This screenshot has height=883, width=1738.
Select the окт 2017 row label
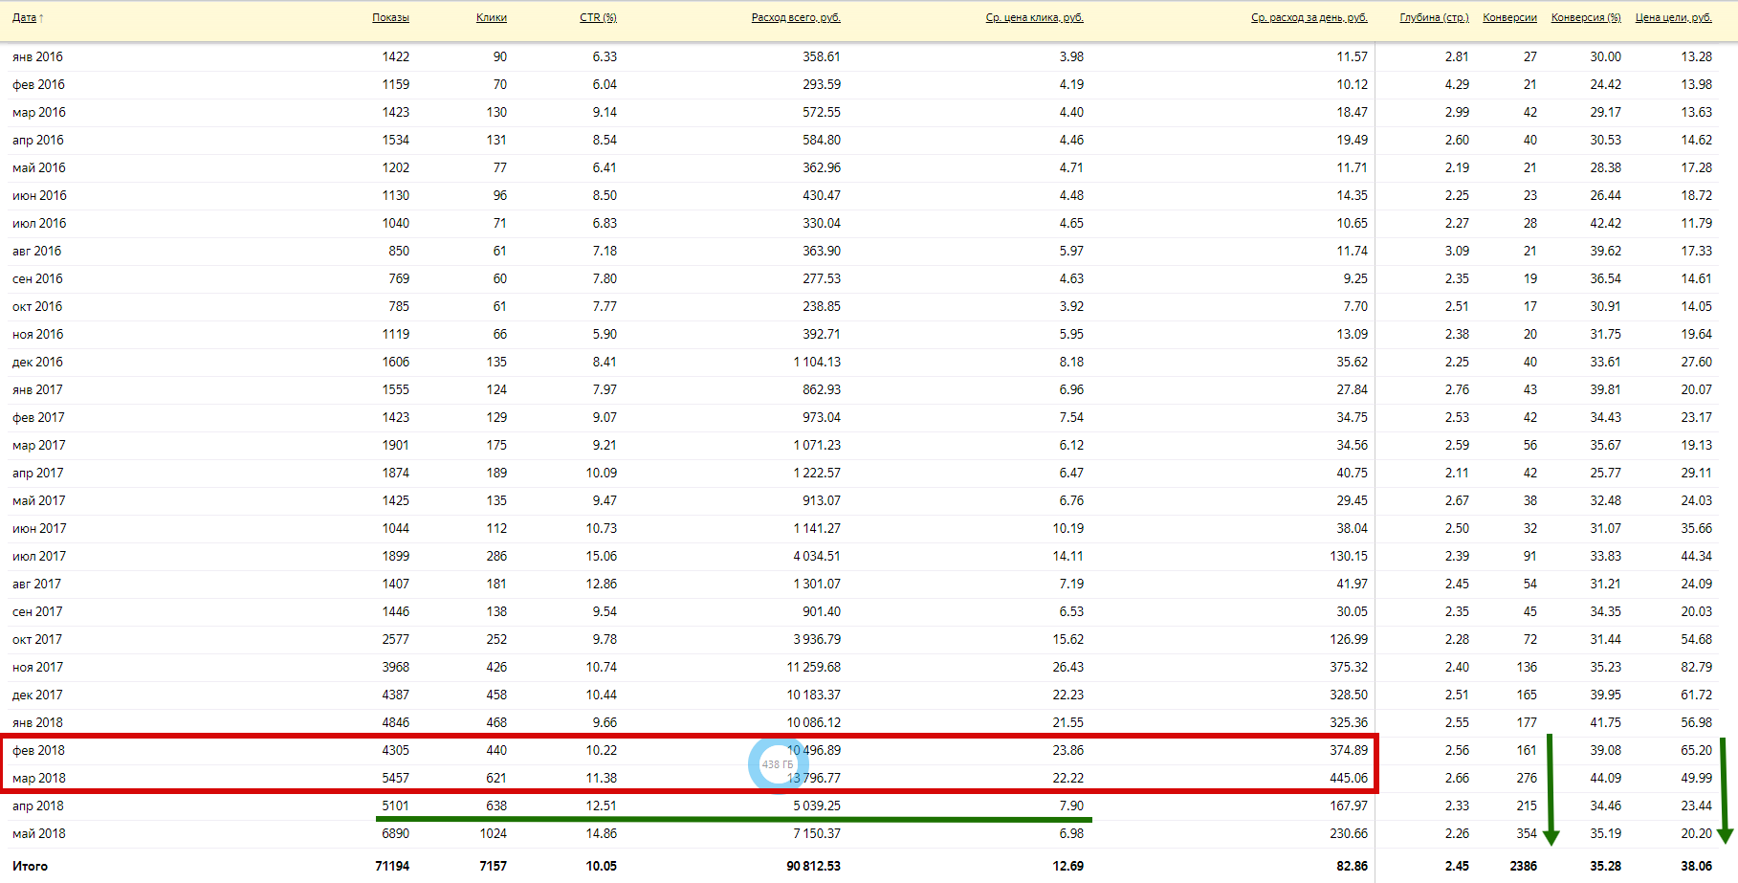pos(37,639)
